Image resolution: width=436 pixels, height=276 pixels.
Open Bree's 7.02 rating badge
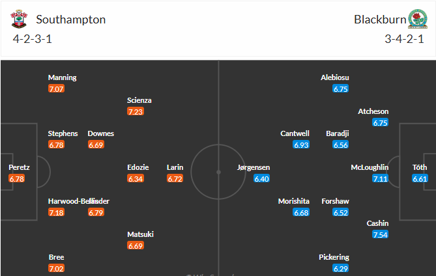[x=56, y=268]
